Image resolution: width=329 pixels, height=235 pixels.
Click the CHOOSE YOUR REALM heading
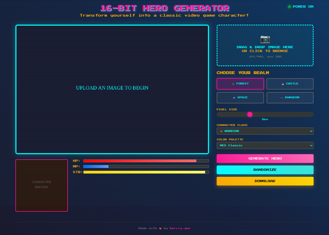click(x=243, y=73)
